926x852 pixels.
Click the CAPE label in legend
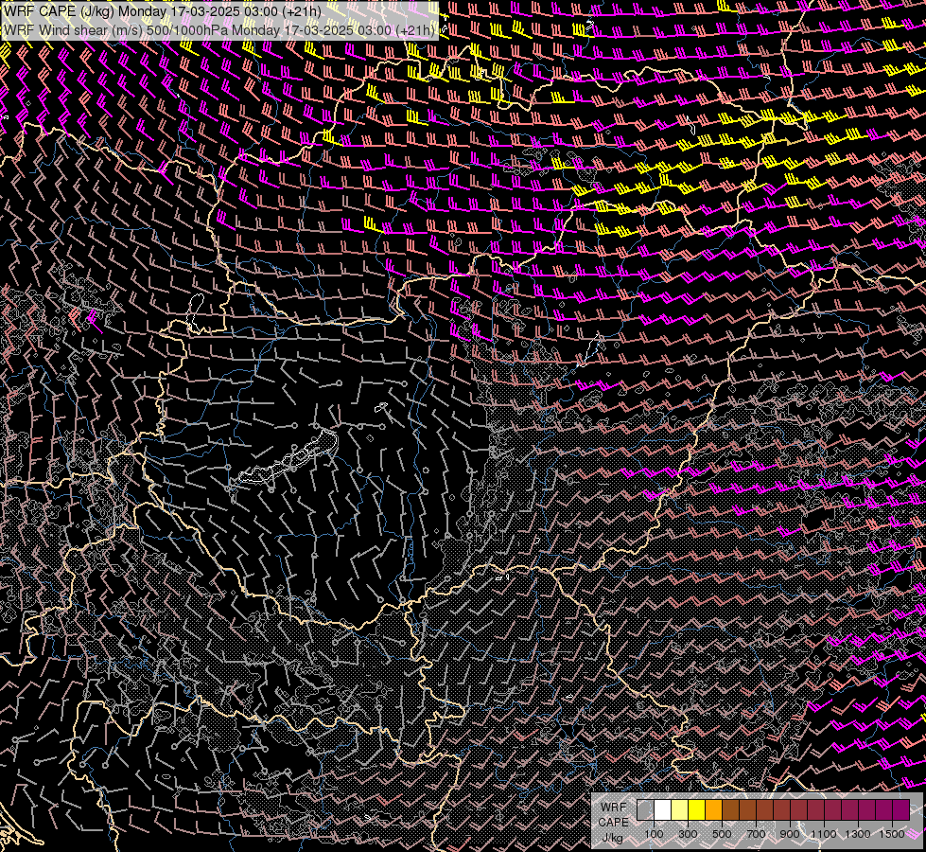[x=614, y=823]
